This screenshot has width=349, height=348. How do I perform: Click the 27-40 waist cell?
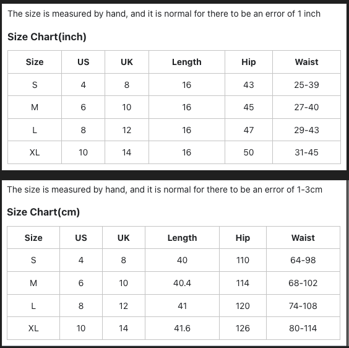click(x=306, y=107)
